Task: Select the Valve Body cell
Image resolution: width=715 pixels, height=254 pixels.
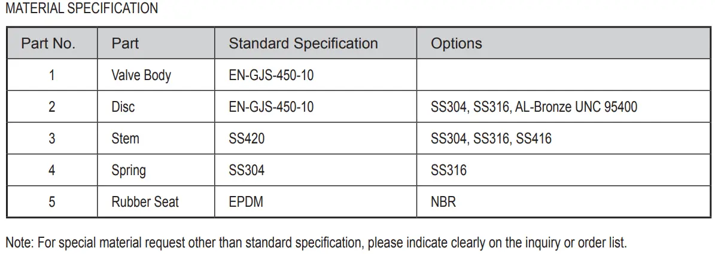Action: [141, 75]
